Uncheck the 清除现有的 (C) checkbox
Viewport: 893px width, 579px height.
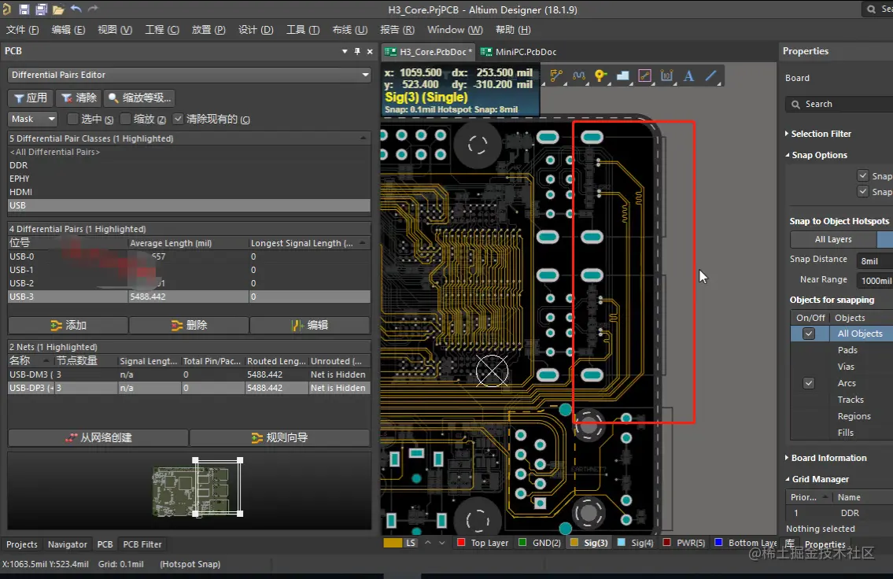179,119
